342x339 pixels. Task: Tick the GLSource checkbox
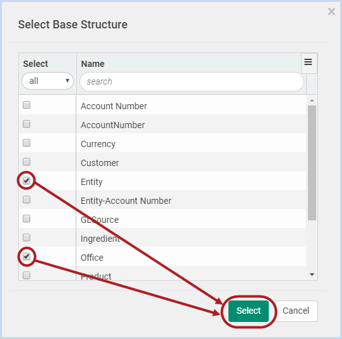point(27,218)
